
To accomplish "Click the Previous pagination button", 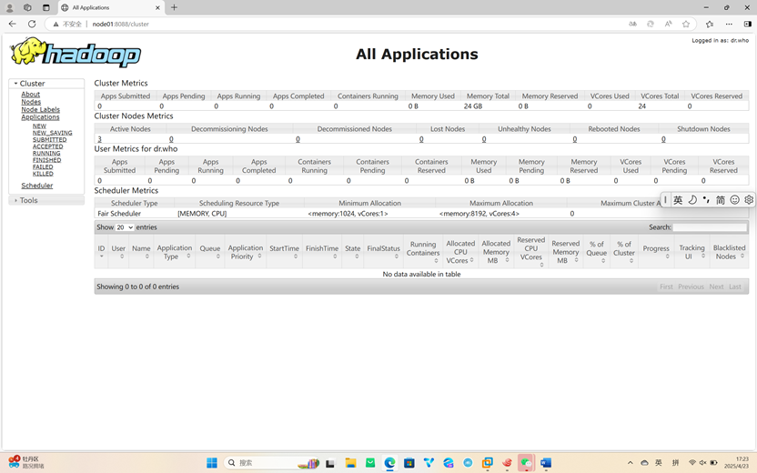I will click(691, 287).
